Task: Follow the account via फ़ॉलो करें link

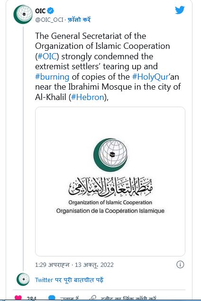Action: pos(79,19)
